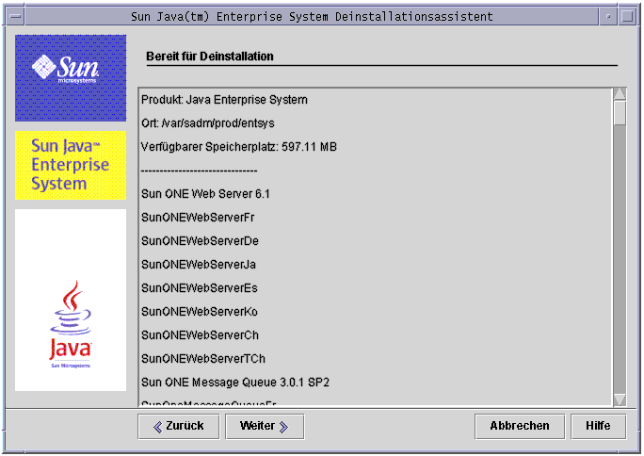
Task: Select the SunONEWebServerKo entry
Action: [x=200, y=312]
